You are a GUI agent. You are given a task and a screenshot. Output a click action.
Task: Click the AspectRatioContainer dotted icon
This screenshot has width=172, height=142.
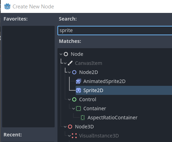83,118
